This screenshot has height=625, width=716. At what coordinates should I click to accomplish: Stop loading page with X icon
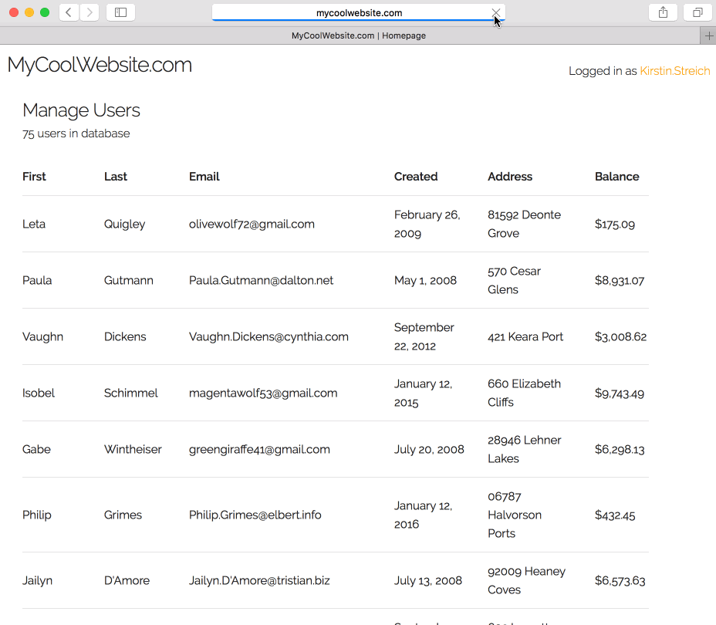click(496, 13)
